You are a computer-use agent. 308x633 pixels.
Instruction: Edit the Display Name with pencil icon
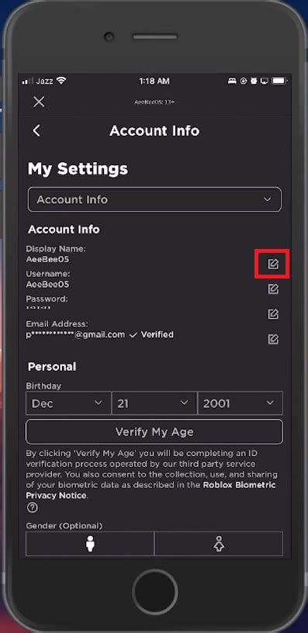point(273,264)
